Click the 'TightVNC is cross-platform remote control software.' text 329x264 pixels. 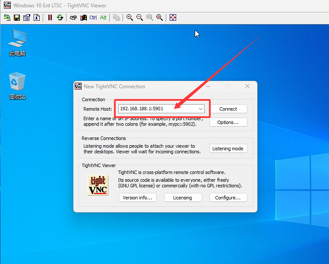click(172, 172)
